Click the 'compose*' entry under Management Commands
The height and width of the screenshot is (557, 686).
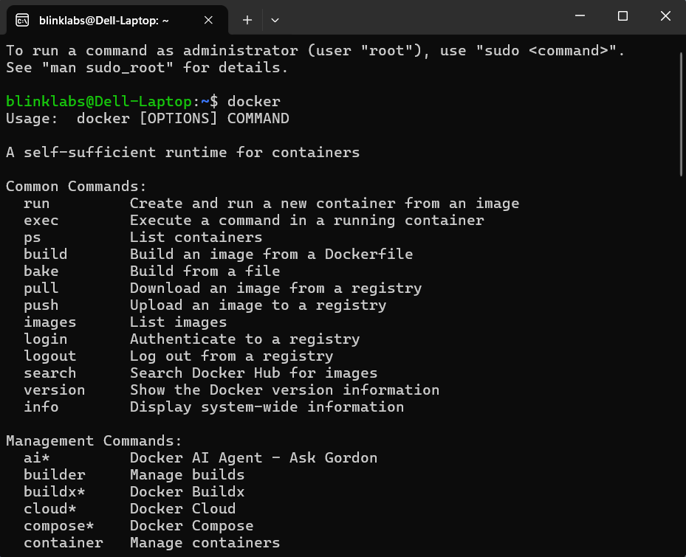coord(58,525)
